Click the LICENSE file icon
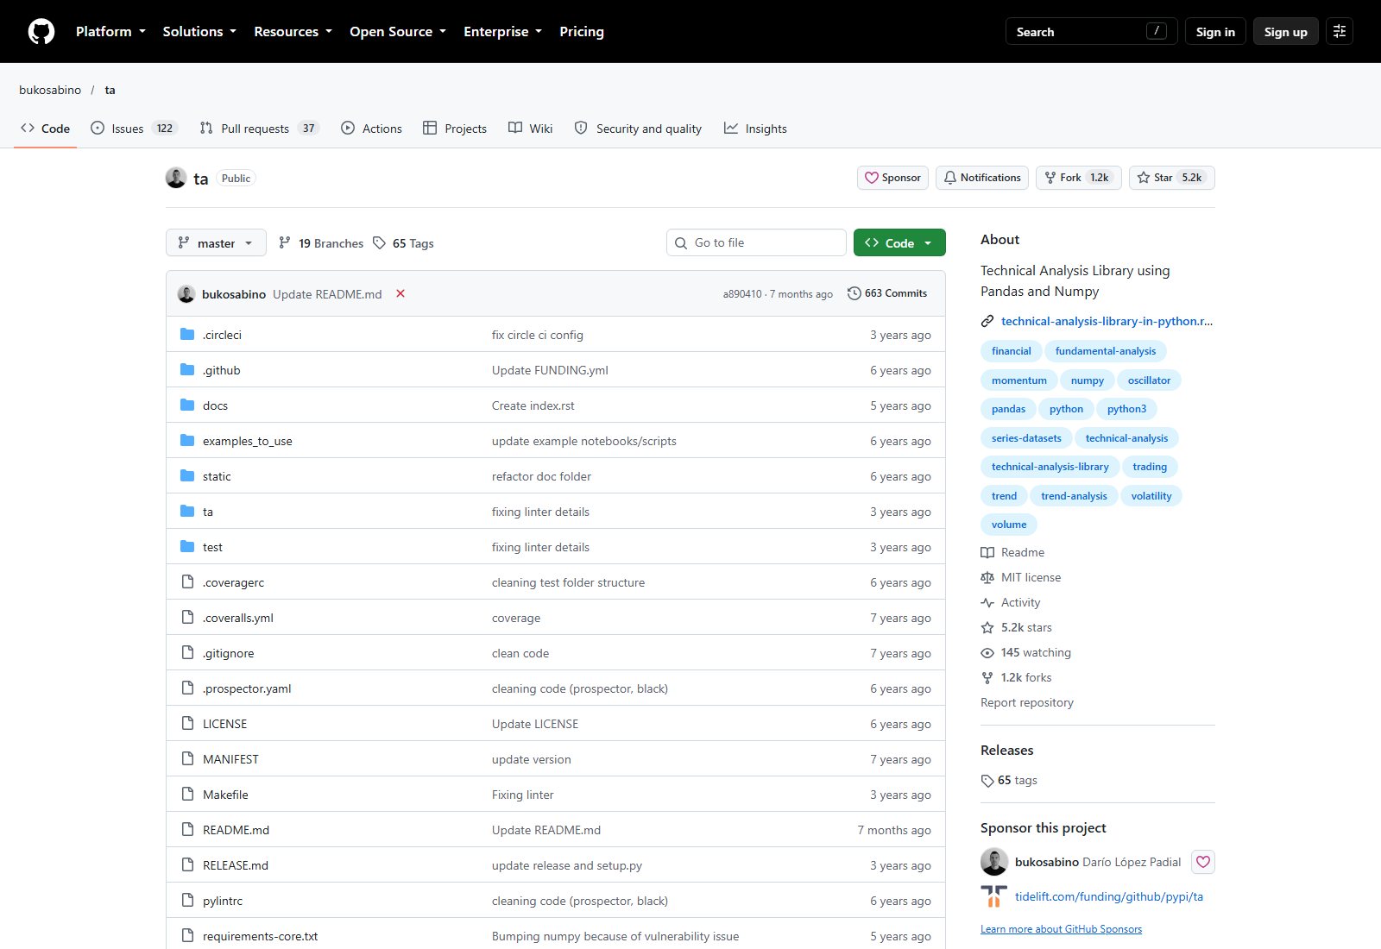1381x949 pixels. pyautogui.click(x=187, y=723)
